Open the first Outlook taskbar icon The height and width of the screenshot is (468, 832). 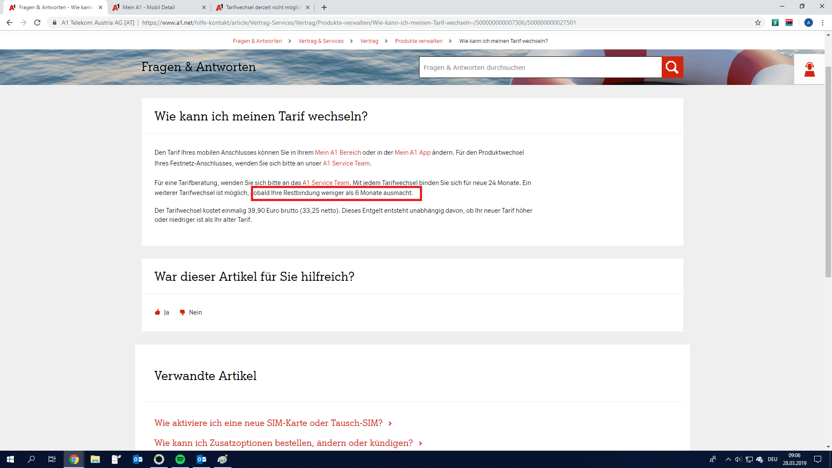138,459
